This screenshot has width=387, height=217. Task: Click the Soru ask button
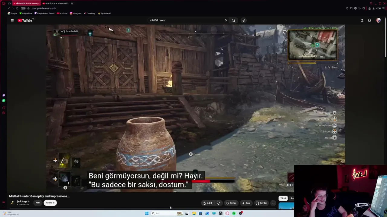[246, 203]
